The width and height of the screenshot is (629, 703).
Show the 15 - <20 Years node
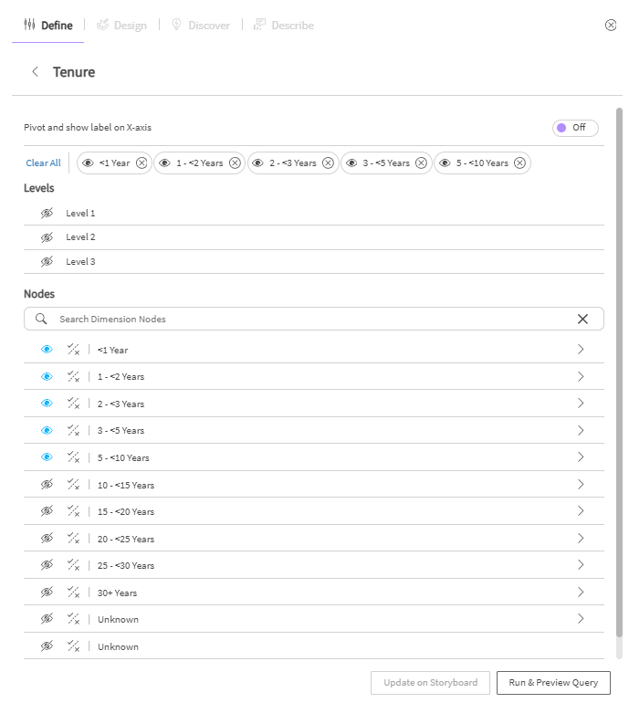(x=47, y=511)
